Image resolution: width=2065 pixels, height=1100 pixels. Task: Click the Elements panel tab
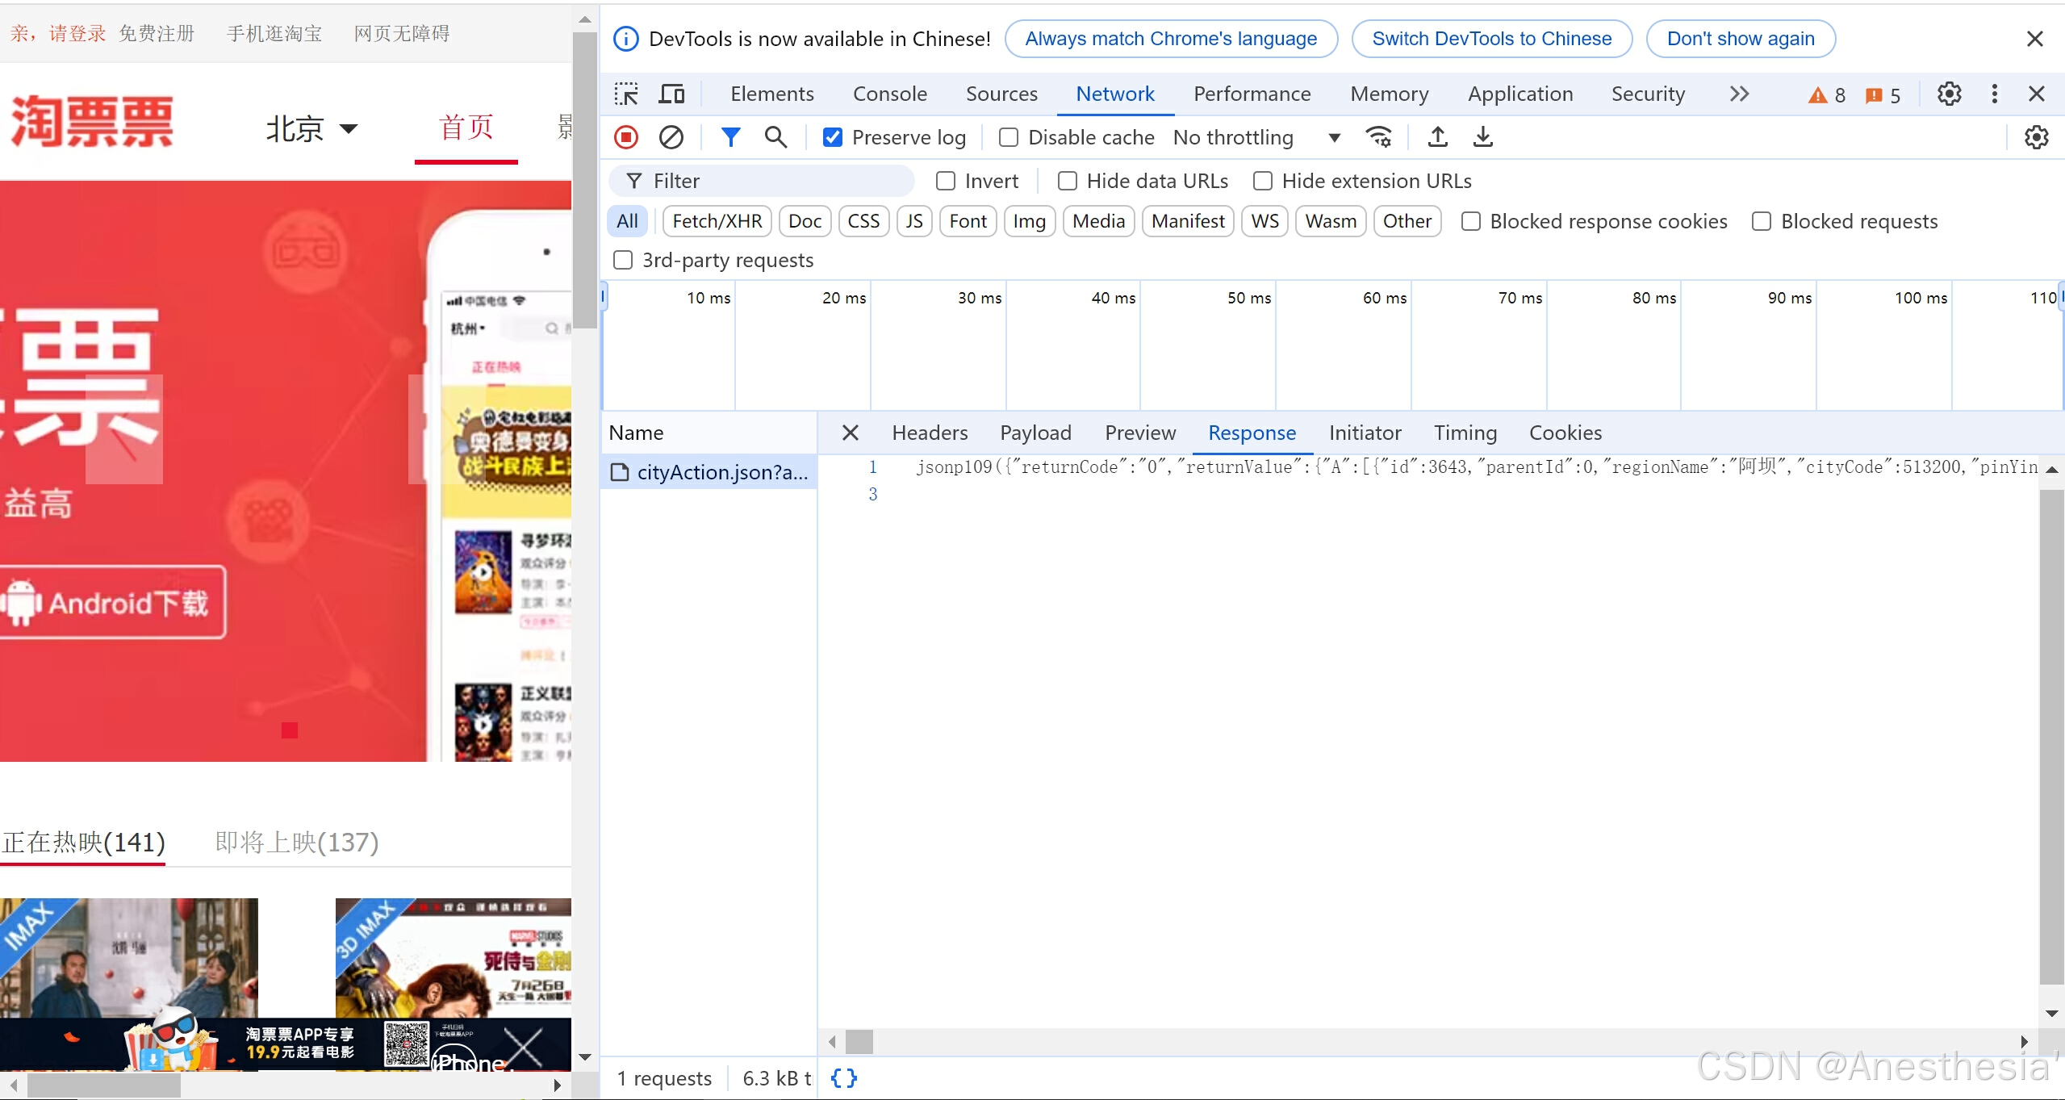tap(771, 94)
